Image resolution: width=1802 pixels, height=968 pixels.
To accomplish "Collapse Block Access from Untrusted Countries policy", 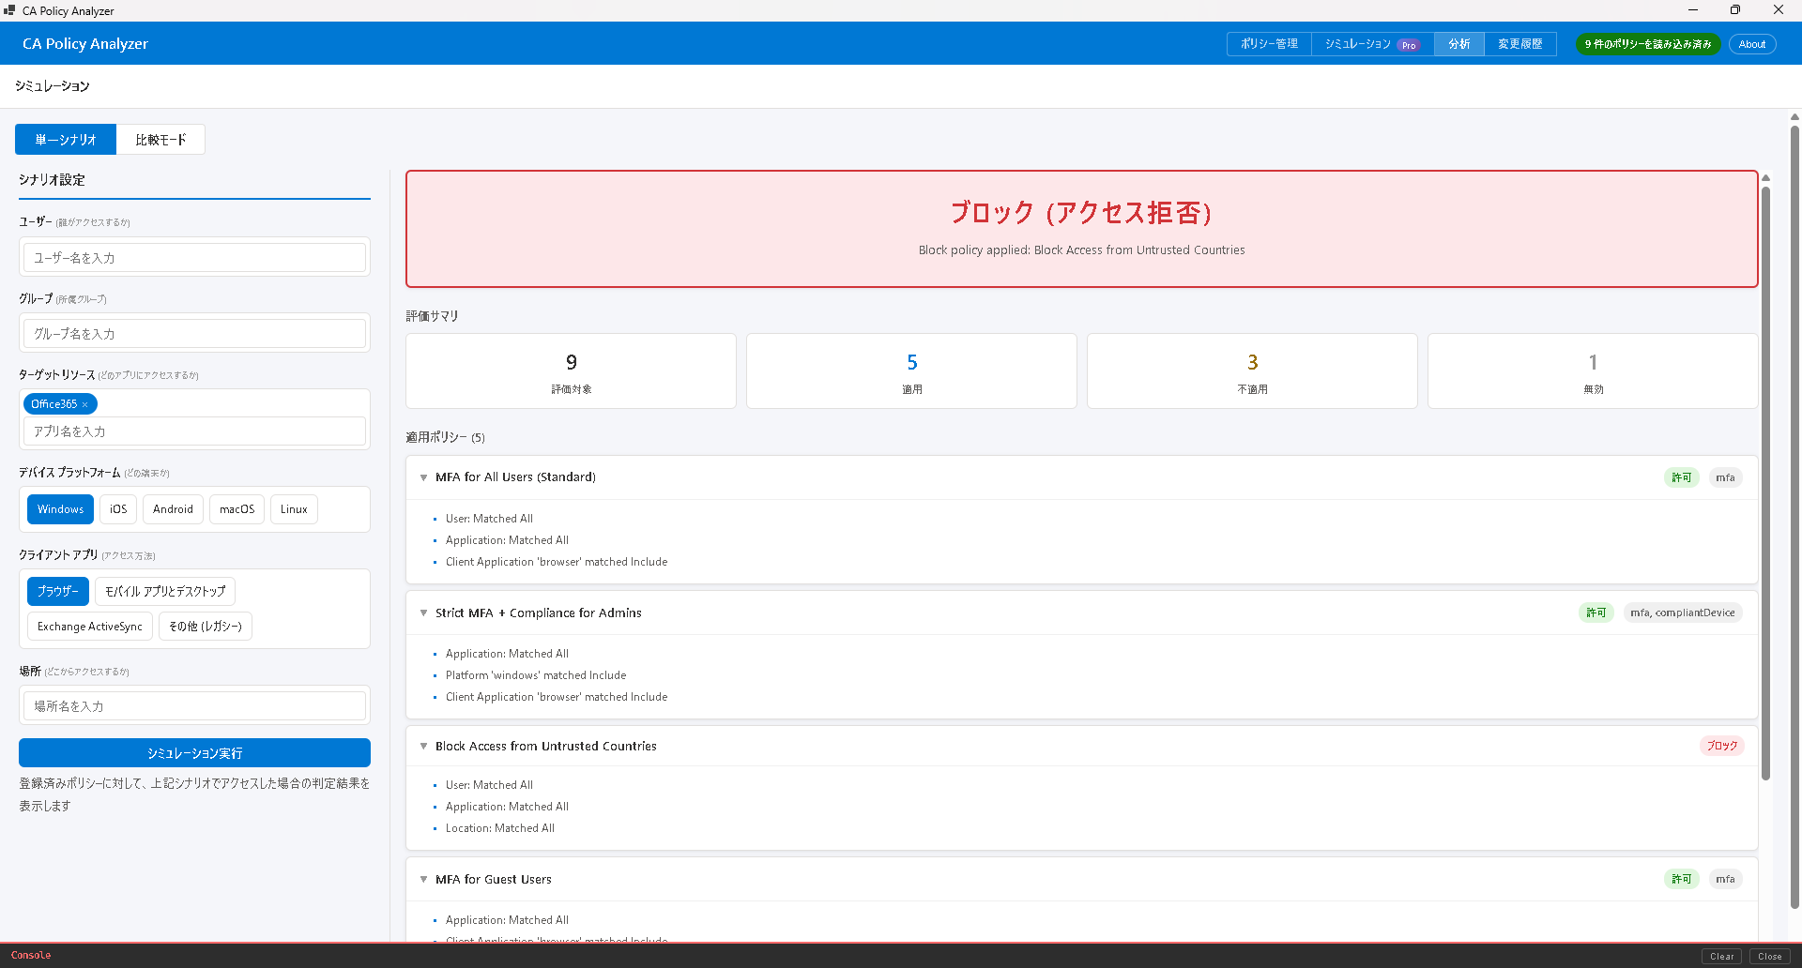I will click(423, 746).
